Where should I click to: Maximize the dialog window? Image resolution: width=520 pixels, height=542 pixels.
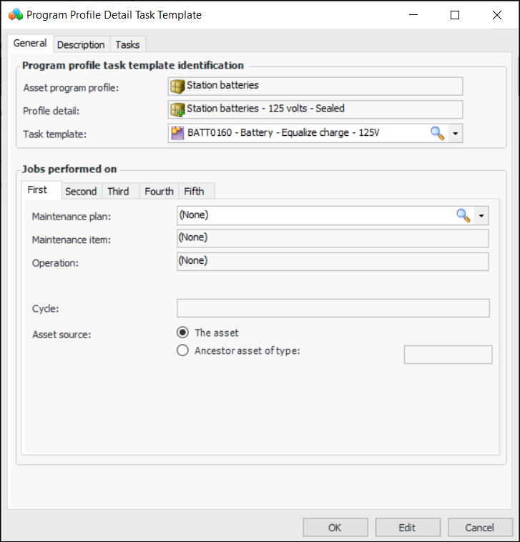(x=455, y=15)
